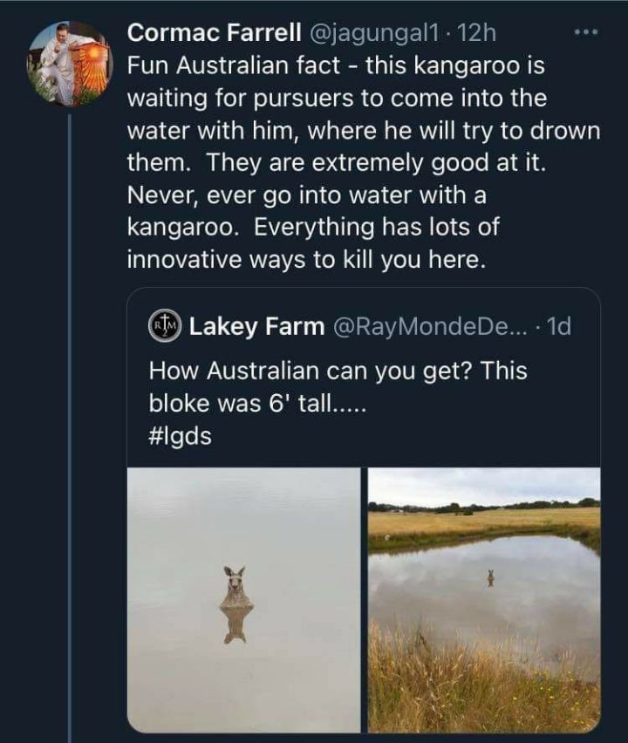Image resolution: width=628 pixels, height=743 pixels.
Task: Click the tiny kangaroo in the pond photo
Action: (490, 577)
